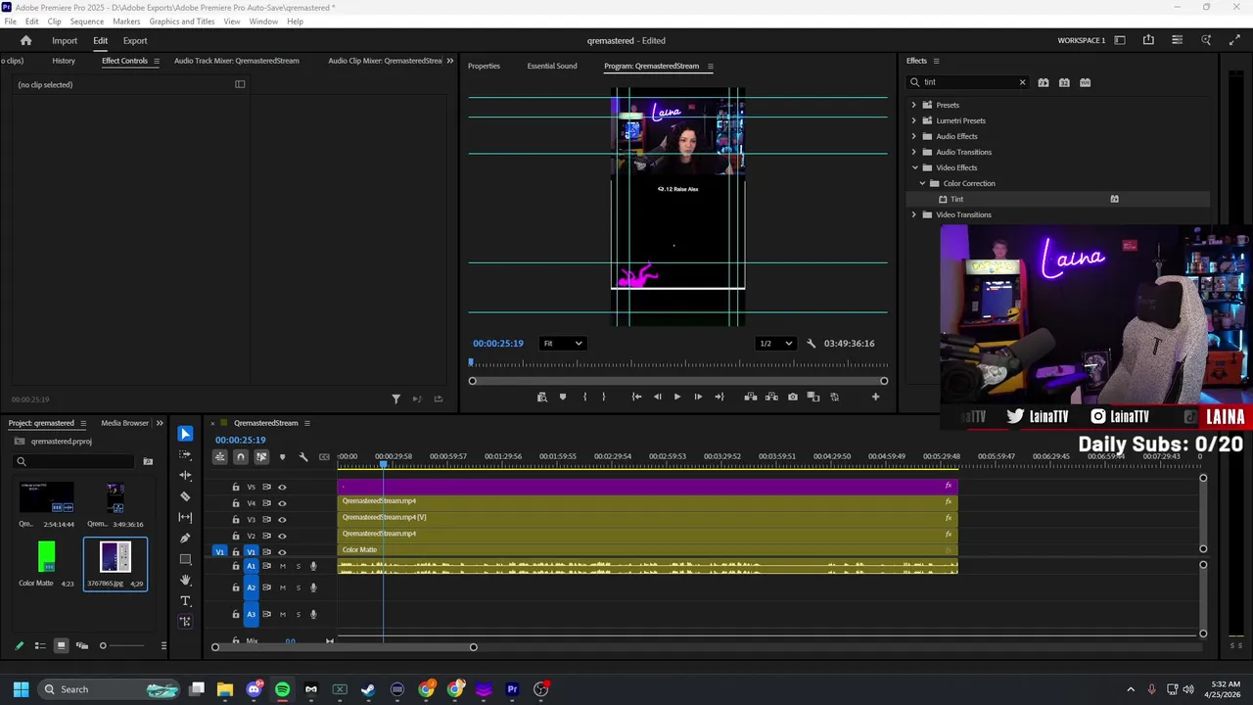
Task: Collapse the Color Correction folder
Action: [922, 183]
